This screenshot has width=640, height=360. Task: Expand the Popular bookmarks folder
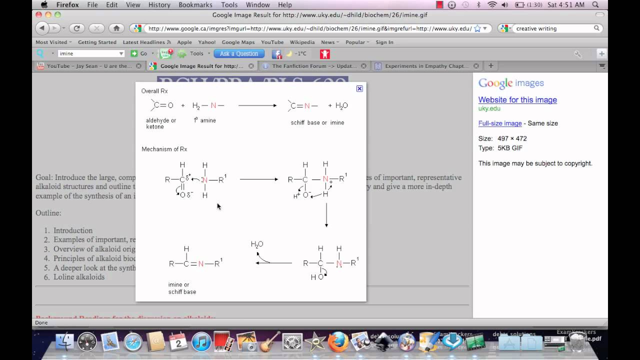pyautogui.click(x=357, y=42)
